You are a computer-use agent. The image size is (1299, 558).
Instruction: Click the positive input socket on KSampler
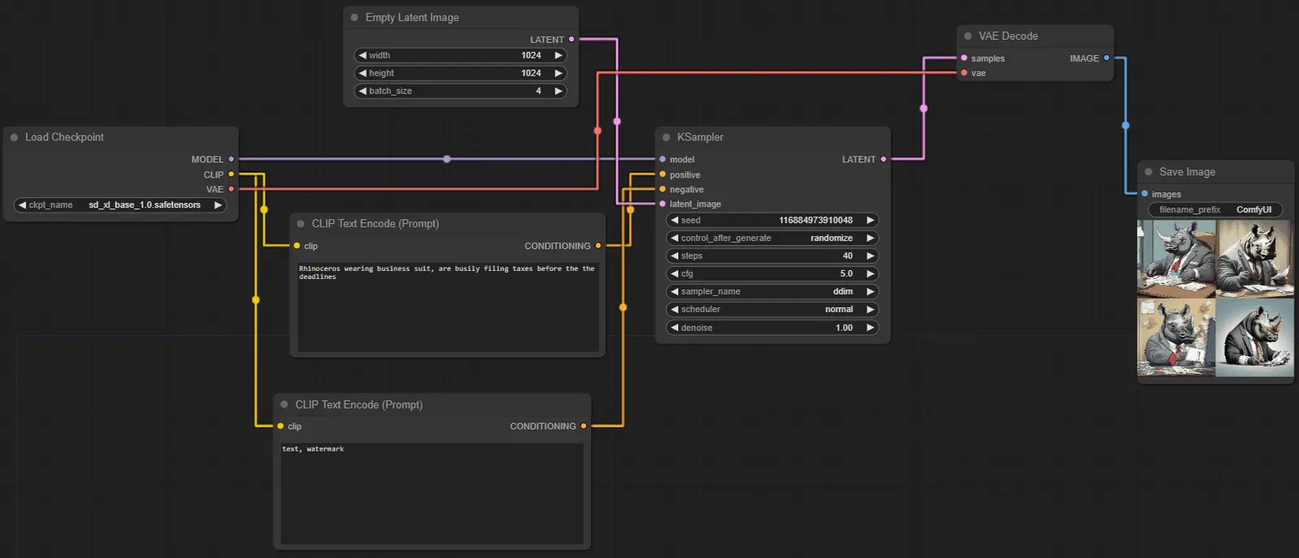[x=662, y=174]
